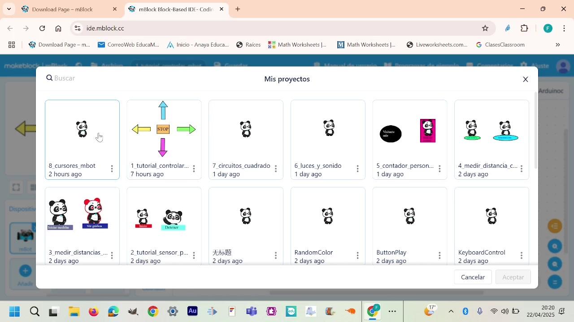The width and height of the screenshot is (574, 322).
Task: Open Liveworksheets bookmark
Action: (437, 45)
